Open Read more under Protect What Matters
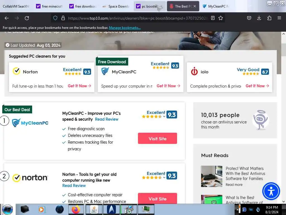 point(234,185)
